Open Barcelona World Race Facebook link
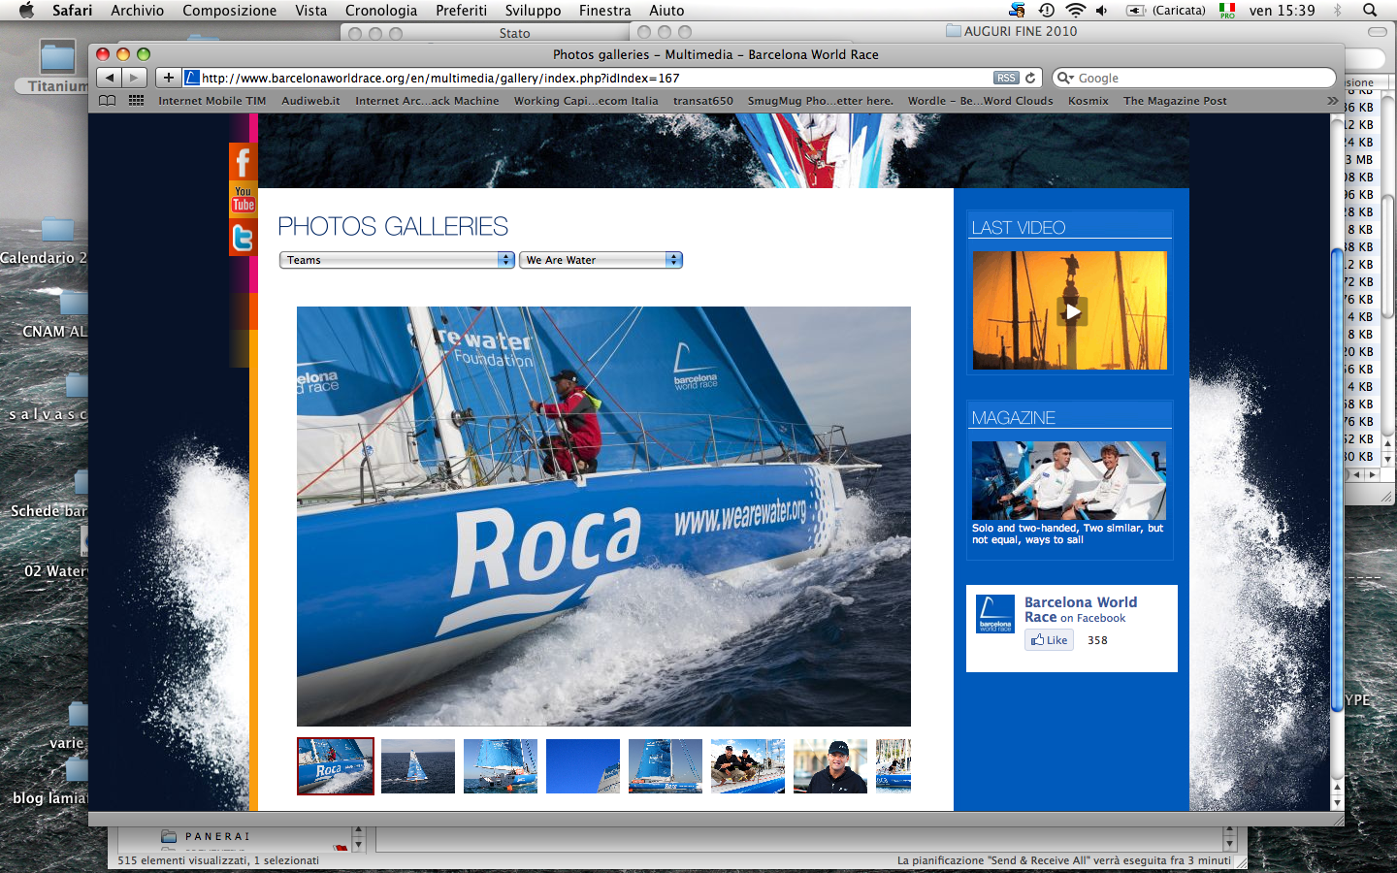The width and height of the screenshot is (1397, 873). (1081, 609)
